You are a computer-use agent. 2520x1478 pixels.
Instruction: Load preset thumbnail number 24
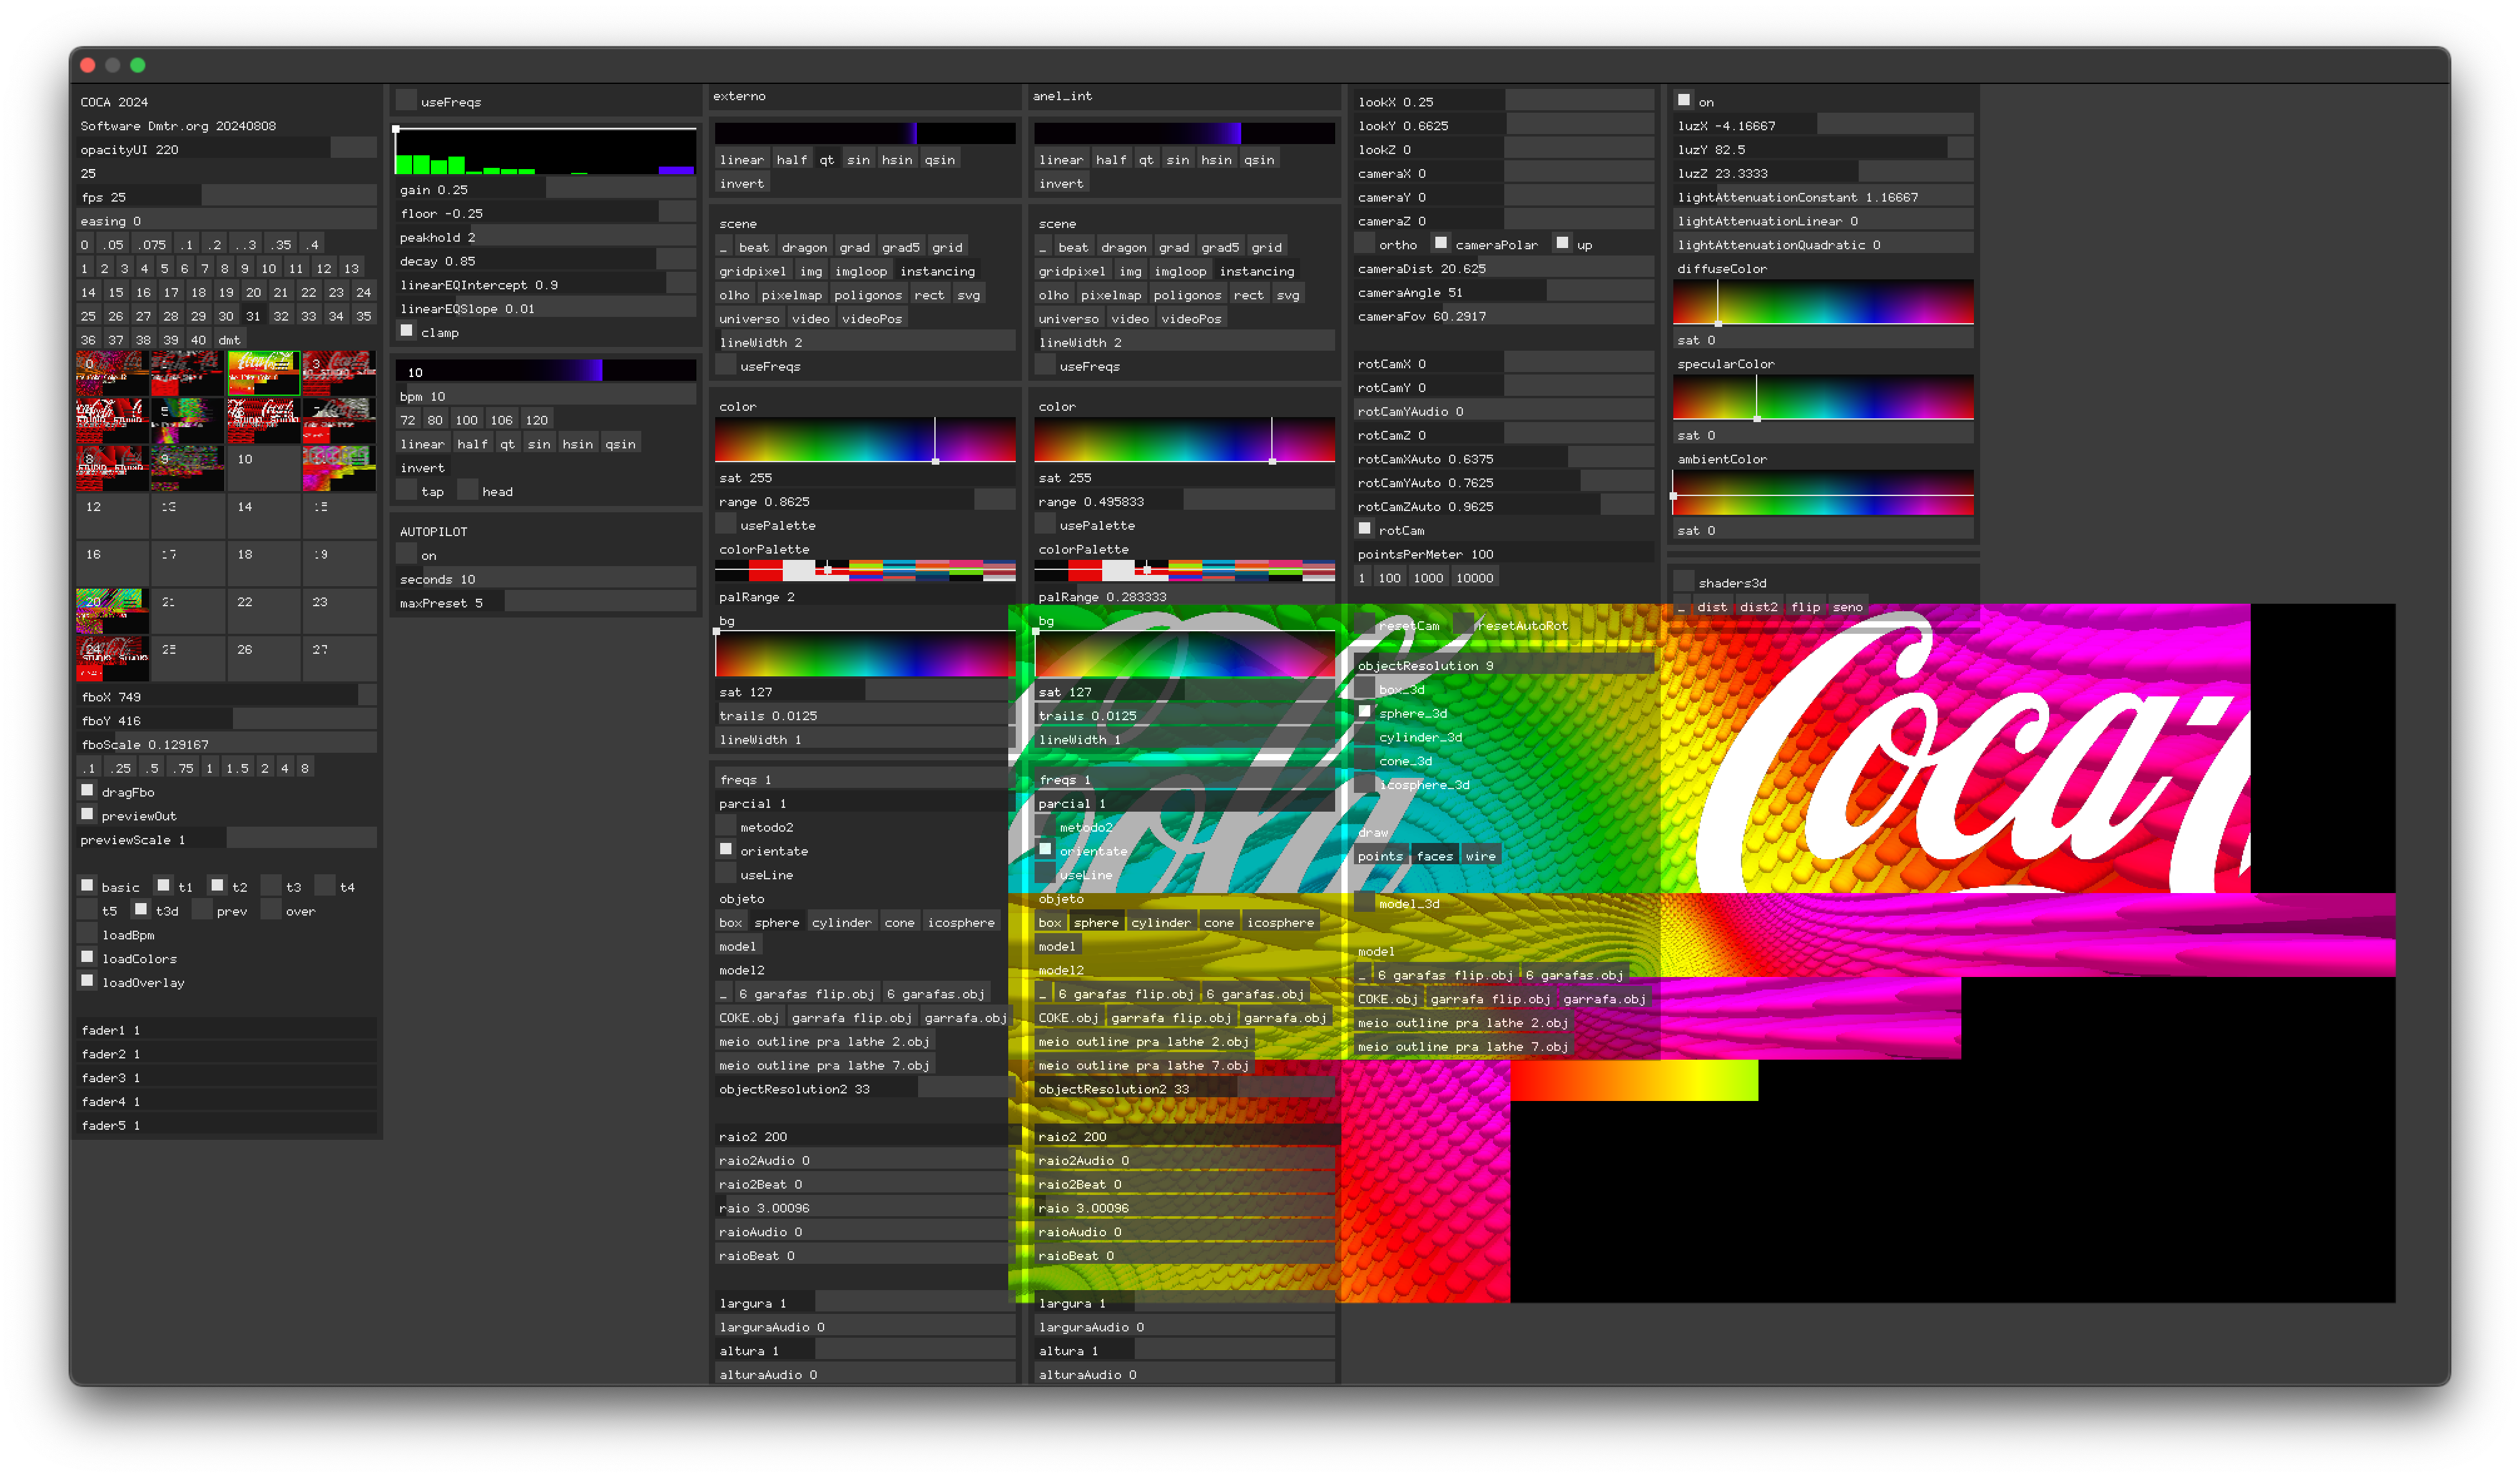[113, 659]
